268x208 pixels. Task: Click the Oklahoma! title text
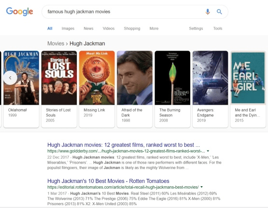tap(17, 110)
